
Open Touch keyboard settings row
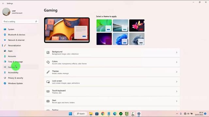[112, 92]
